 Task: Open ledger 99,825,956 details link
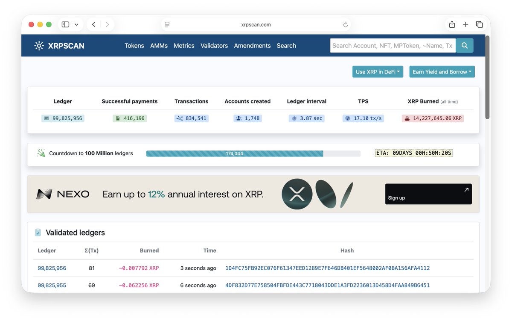pyautogui.click(x=52, y=268)
